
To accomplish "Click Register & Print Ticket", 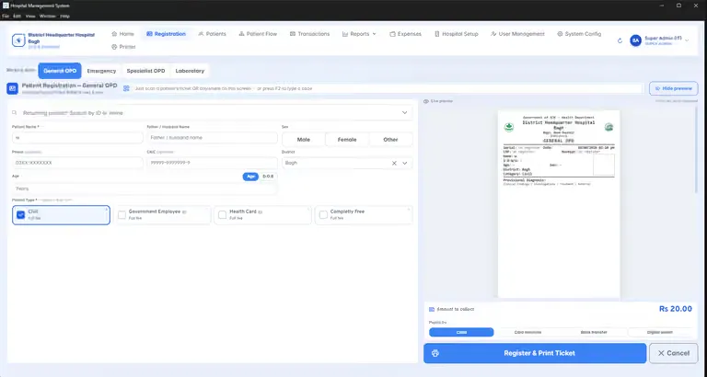I will [535, 353].
